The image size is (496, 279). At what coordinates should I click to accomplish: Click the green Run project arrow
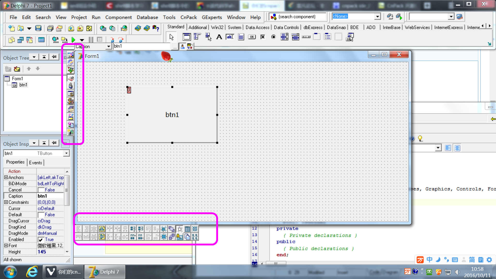point(73,40)
